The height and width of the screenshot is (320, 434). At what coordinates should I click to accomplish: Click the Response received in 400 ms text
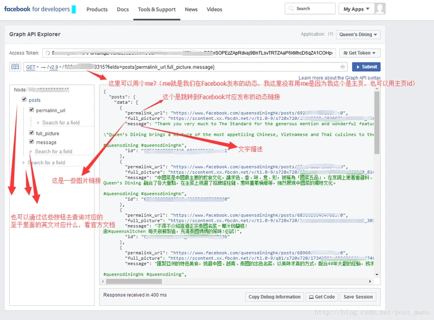[135, 295]
